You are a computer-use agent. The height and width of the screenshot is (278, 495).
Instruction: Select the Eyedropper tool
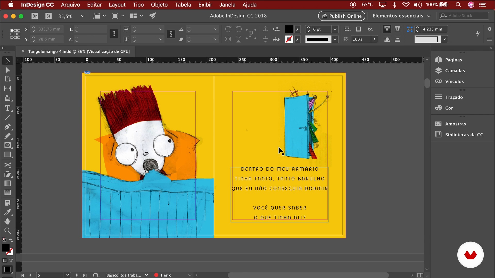tap(7, 212)
